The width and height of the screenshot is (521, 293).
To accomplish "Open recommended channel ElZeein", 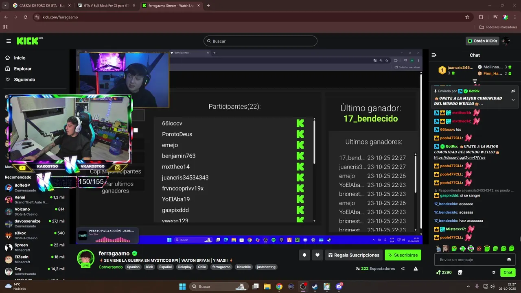I will [x=35, y=259].
